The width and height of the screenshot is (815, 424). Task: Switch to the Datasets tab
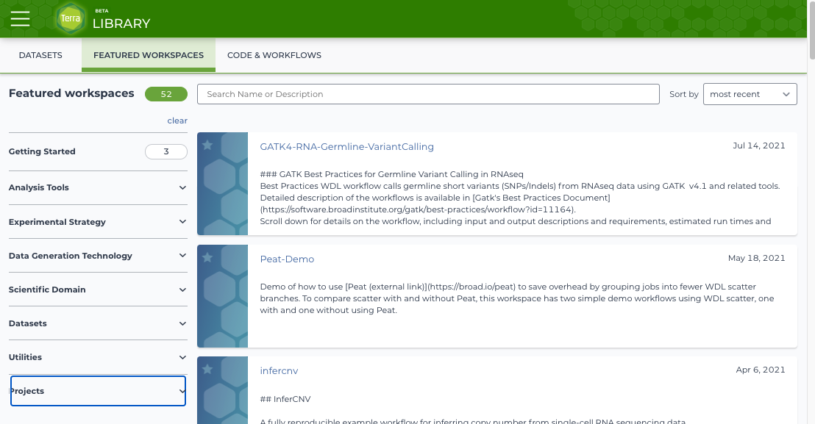[40, 55]
